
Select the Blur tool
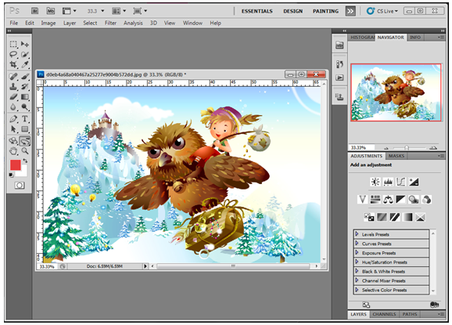(x=13, y=107)
